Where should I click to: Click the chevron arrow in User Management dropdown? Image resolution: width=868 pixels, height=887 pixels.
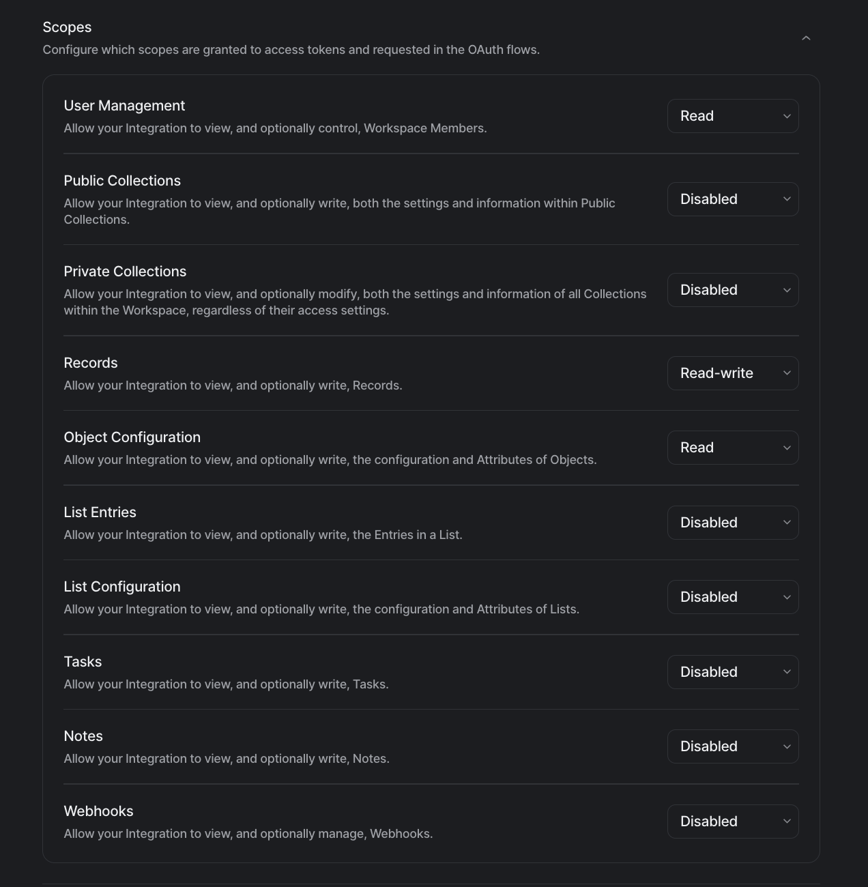(x=787, y=116)
